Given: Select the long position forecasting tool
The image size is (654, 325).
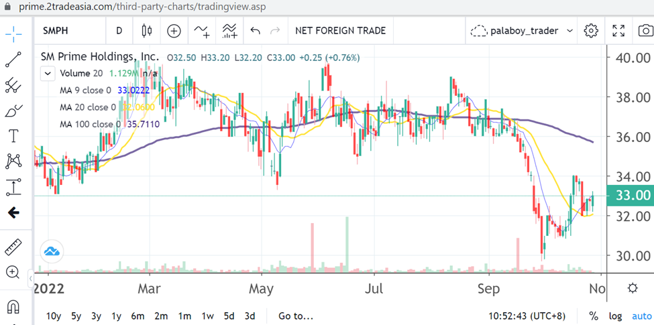Looking at the screenshot, I should click(x=13, y=187).
